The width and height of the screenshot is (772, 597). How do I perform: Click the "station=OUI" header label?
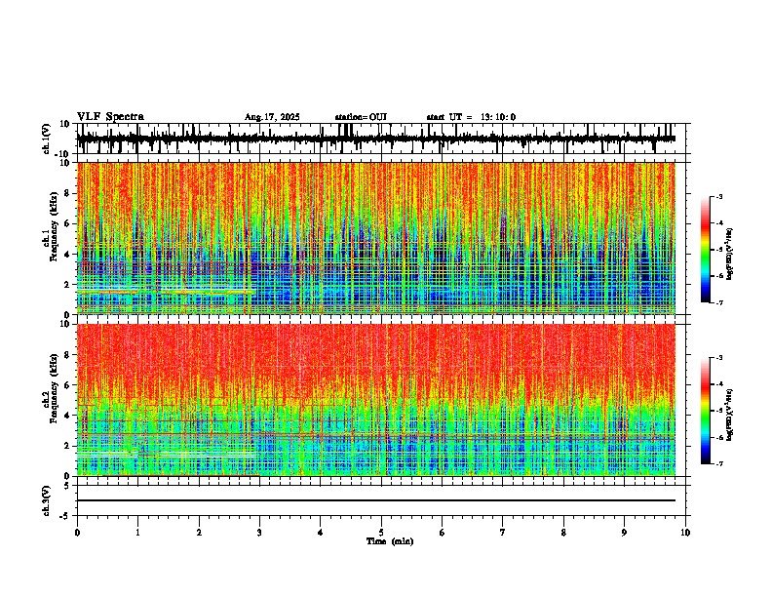[361, 117]
